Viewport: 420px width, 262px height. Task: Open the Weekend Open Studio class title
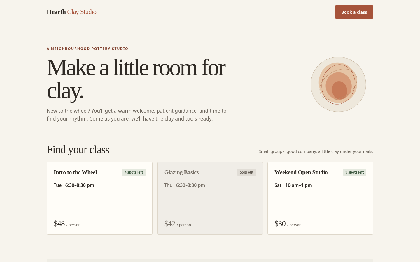point(301,172)
